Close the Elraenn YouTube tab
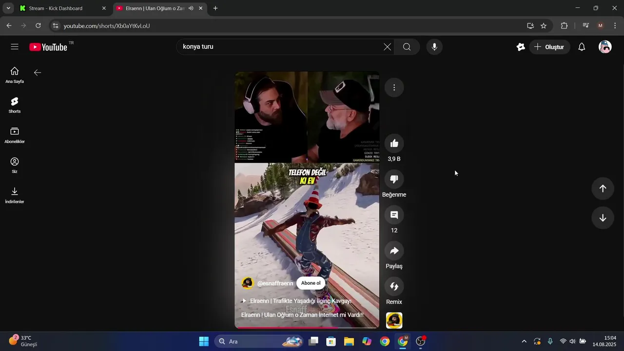The height and width of the screenshot is (351, 624). (x=200, y=8)
